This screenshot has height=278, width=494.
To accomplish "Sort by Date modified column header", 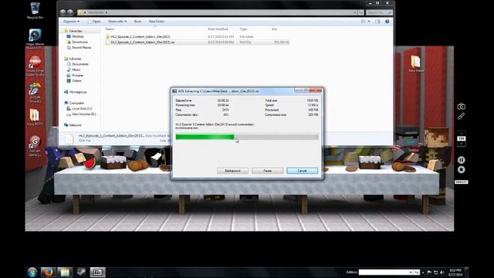I will pos(218,29).
